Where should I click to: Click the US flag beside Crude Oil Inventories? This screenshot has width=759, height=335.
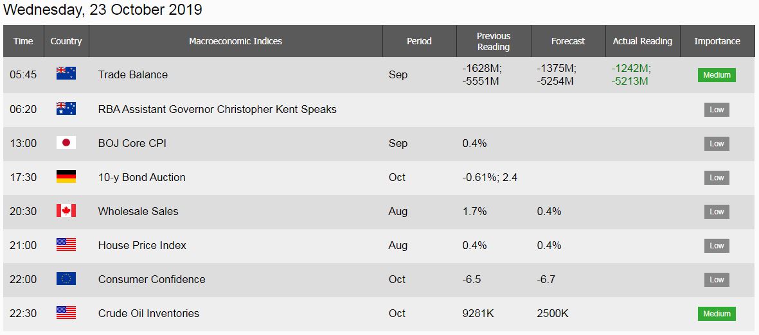(66, 313)
